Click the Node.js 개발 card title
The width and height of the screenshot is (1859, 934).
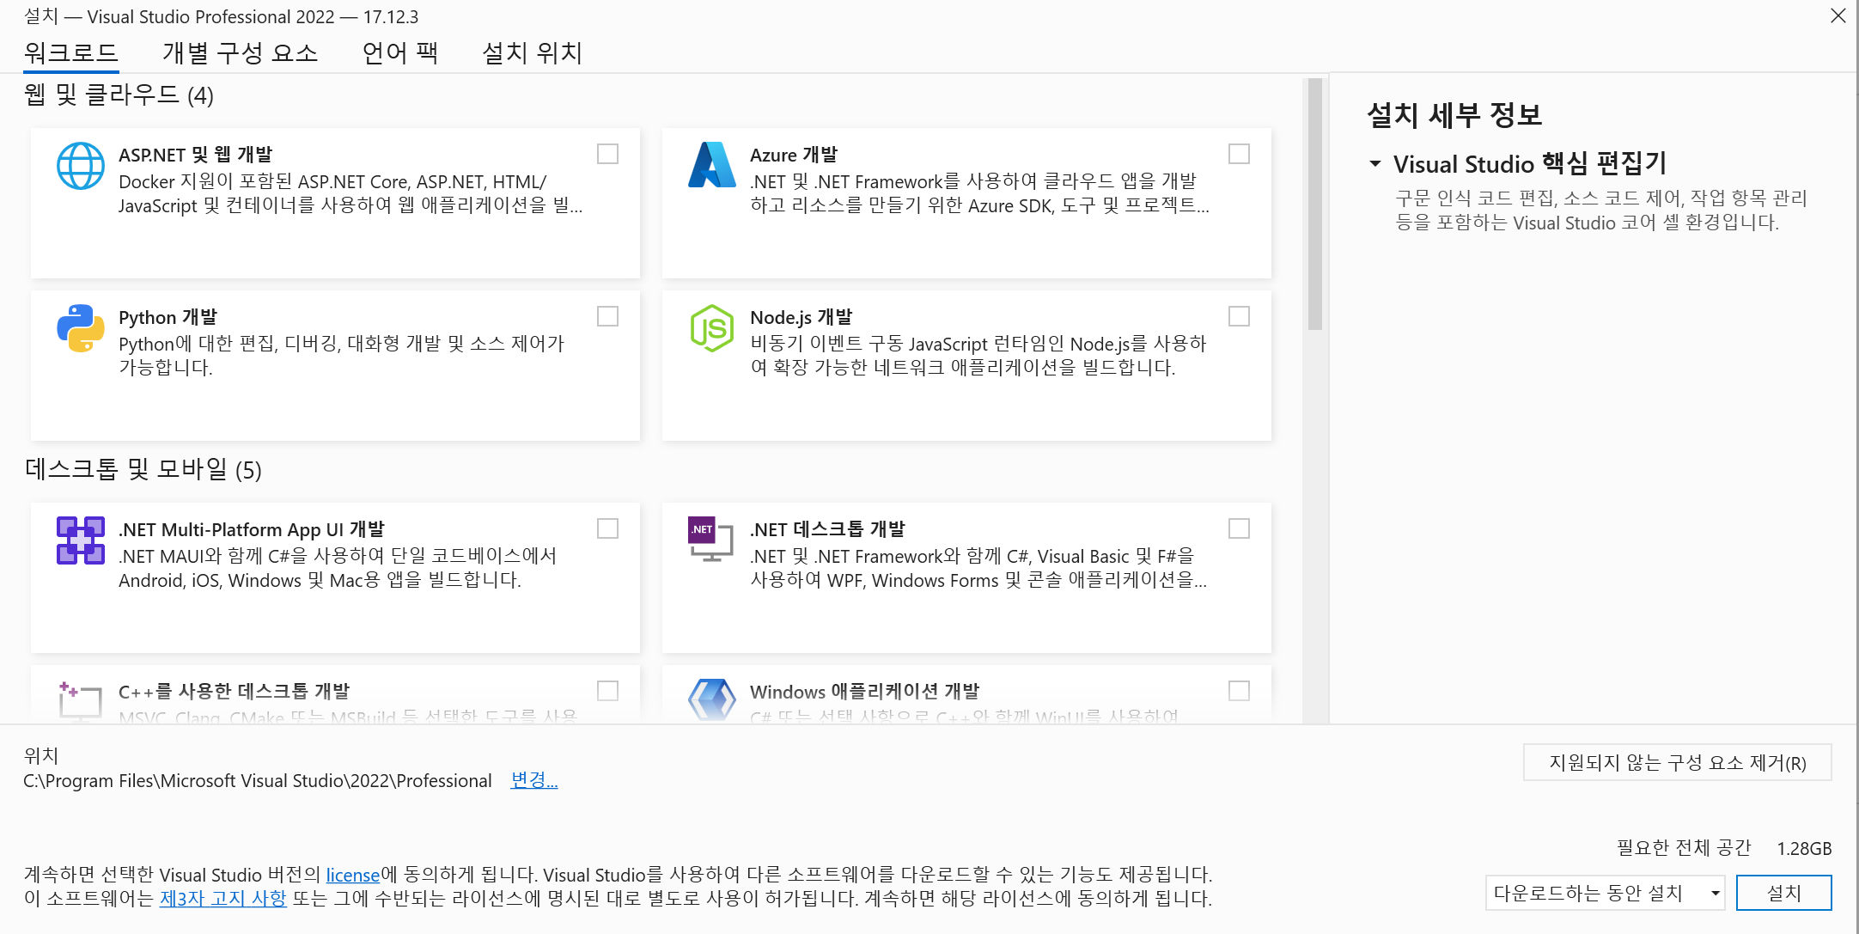coord(802,317)
